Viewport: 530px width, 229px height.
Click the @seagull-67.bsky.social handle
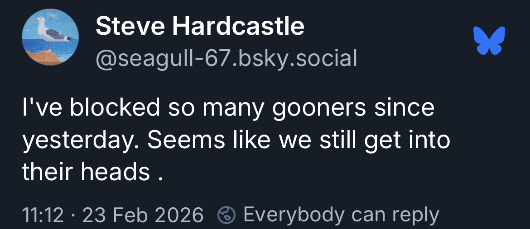coord(226,58)
